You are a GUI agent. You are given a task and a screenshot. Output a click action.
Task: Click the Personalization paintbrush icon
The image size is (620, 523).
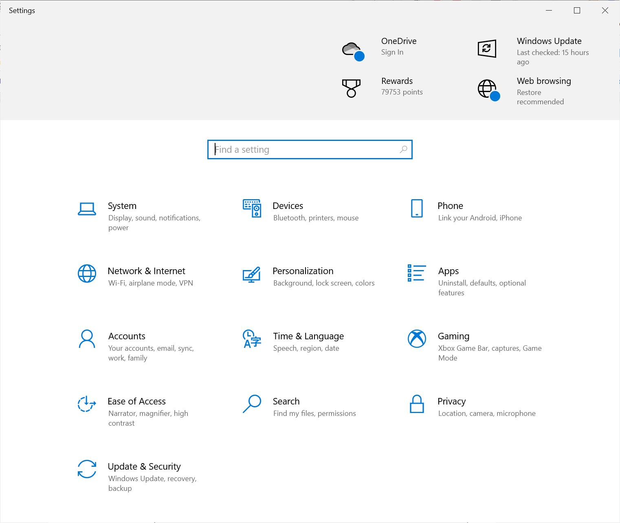pos(252,274)
